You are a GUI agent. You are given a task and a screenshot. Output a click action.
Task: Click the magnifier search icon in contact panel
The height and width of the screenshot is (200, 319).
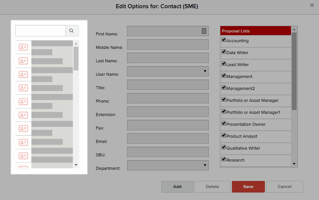(71, 31)
